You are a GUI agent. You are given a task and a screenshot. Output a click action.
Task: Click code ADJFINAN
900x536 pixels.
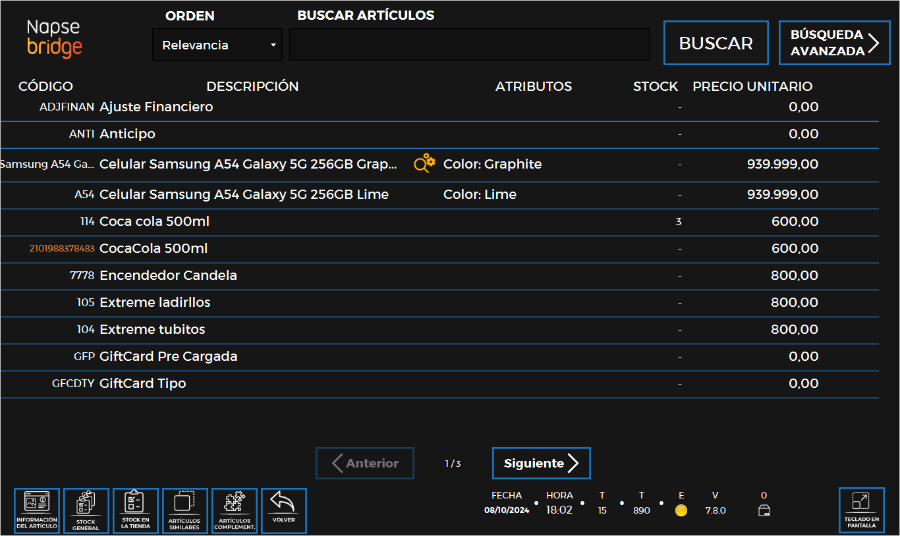[67, 107]
